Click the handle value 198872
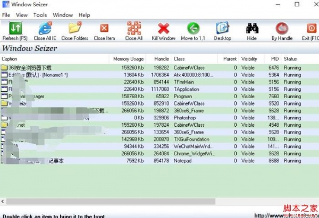The height and width of the screenshot is (218, 319). 161,111
